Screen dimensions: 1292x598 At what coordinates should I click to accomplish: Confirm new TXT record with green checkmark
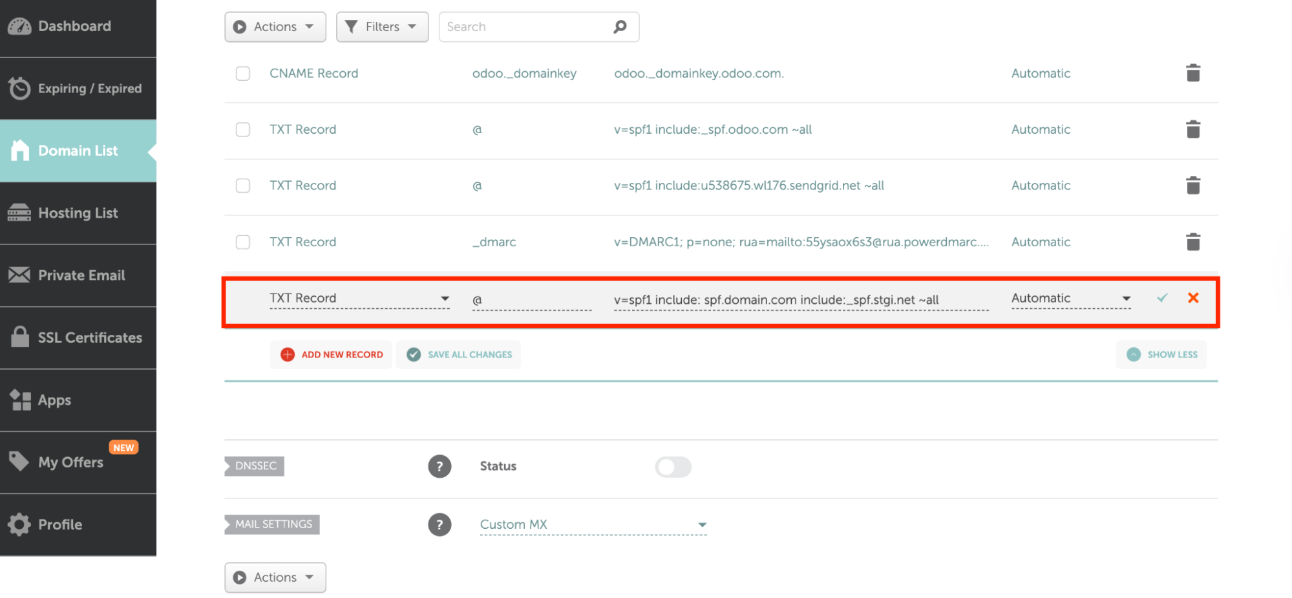pos(1161,298)
